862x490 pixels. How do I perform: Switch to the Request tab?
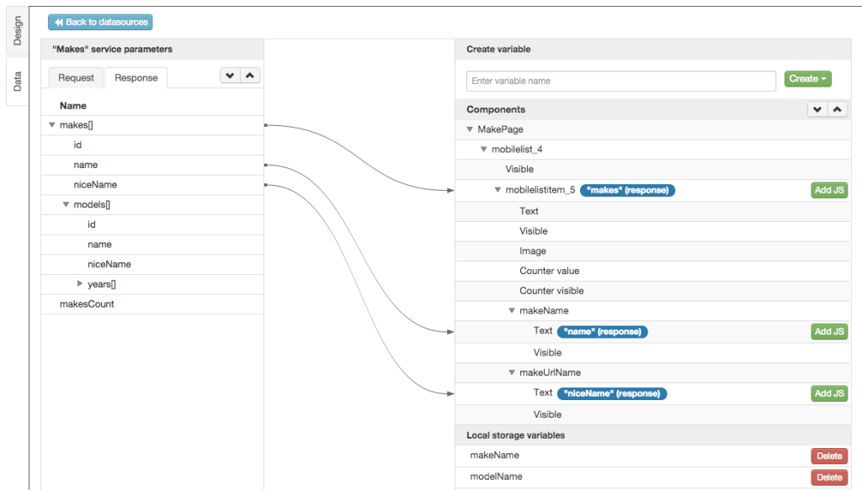point(76,78)
